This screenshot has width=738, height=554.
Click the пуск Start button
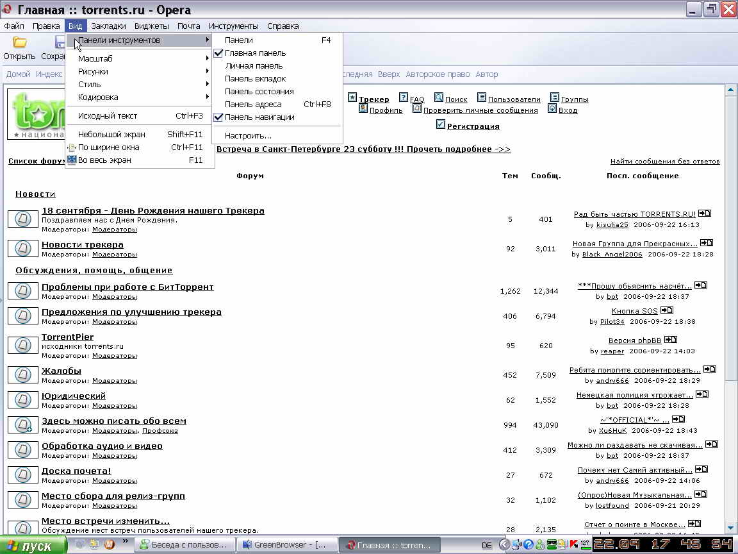(33, 546)
